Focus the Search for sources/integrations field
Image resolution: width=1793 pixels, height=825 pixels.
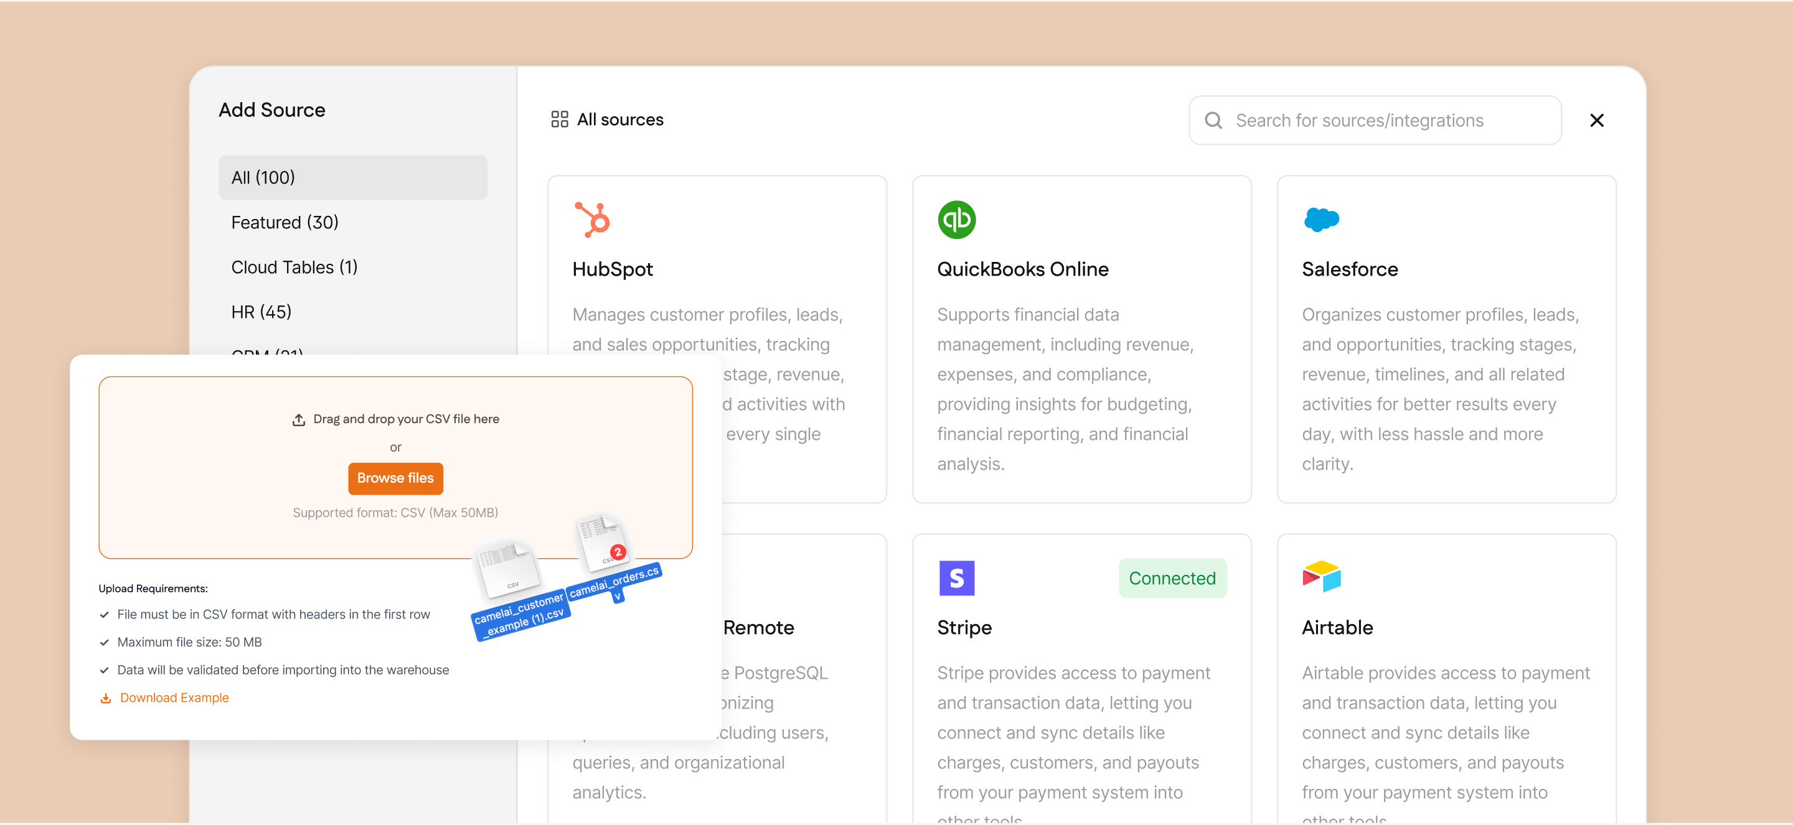point(1374,120)
